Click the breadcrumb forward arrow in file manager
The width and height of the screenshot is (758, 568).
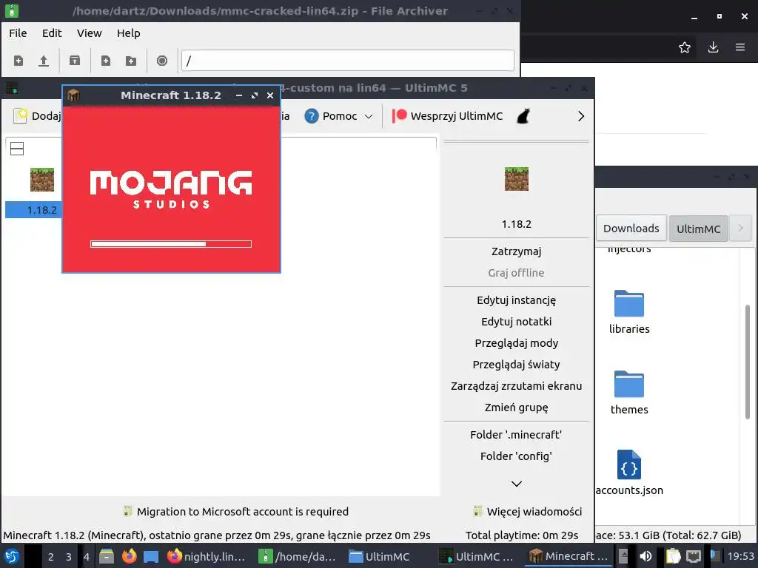pyautogui.click(x=740, y=228)
